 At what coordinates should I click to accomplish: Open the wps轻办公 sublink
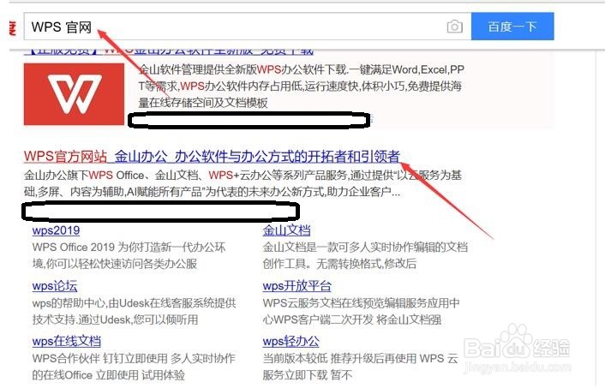(291, 341)
